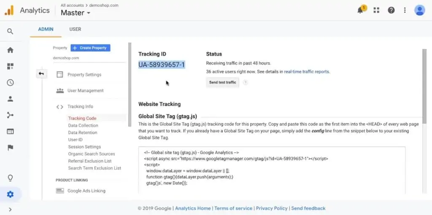Click the Tracking Info code brackets icon
This screenshot has height=215, width=432.
(x=60, y=107)
